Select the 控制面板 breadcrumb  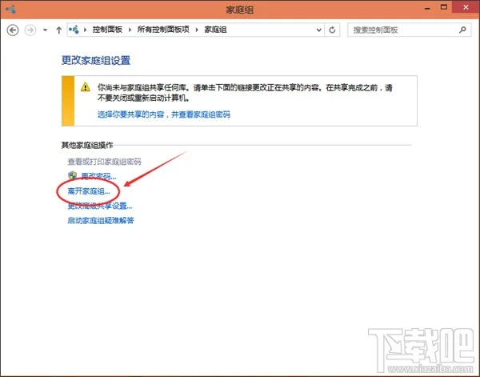[107, 30]
